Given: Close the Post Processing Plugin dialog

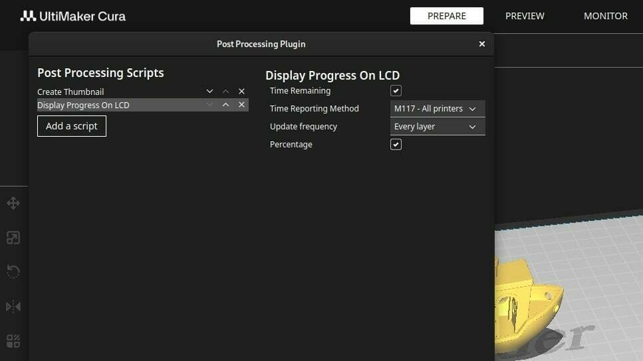Looking at the screenshot, I should pos(482,44).
